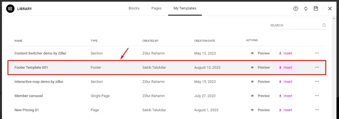
Task: Expand the three-dot menu for Member carousel
Action: click(317, 96)
